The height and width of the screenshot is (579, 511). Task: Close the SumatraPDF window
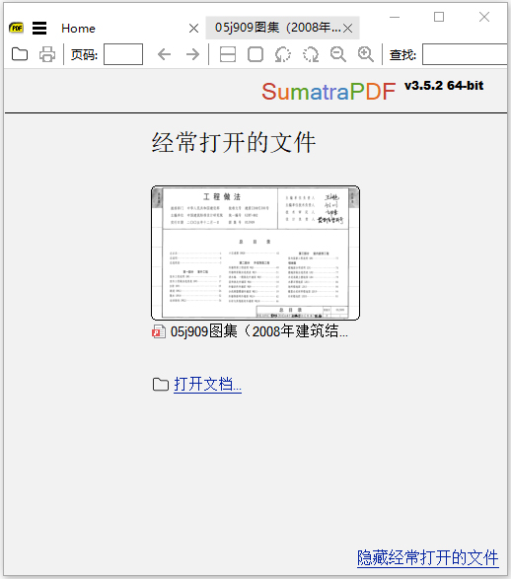point(484,17)
